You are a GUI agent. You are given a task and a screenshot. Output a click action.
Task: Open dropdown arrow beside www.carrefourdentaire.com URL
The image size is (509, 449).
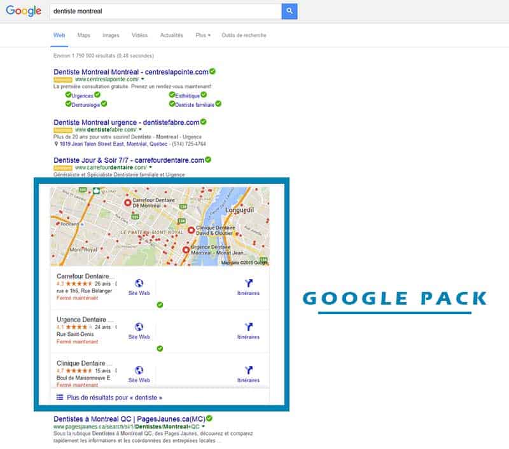[150, 167]
